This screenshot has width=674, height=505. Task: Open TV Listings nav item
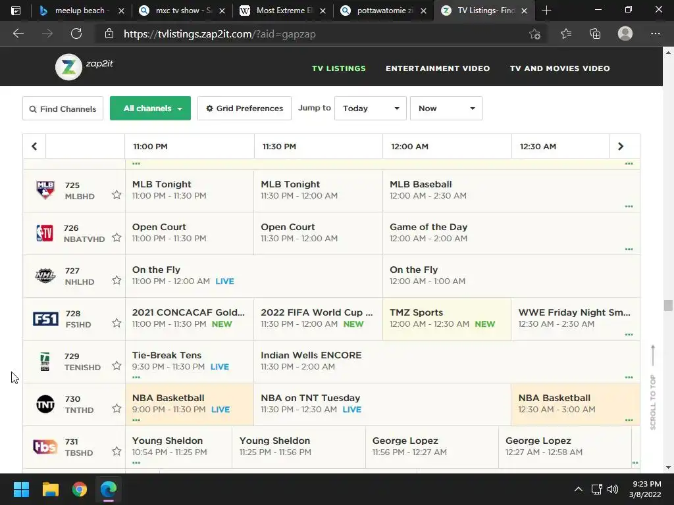point(339,68)
